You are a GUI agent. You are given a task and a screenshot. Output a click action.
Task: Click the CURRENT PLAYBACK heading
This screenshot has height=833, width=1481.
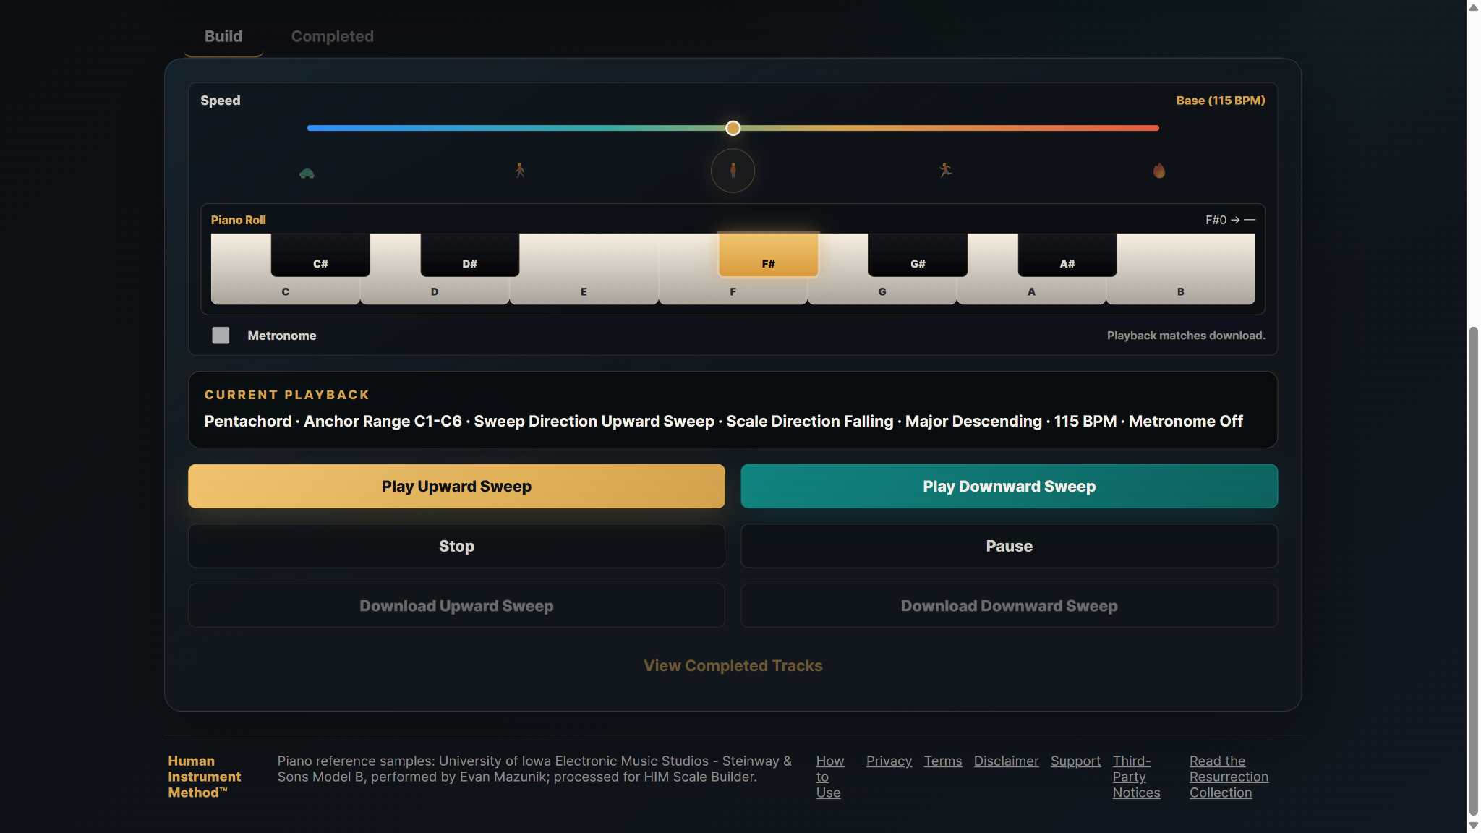(x=286, y=395)
